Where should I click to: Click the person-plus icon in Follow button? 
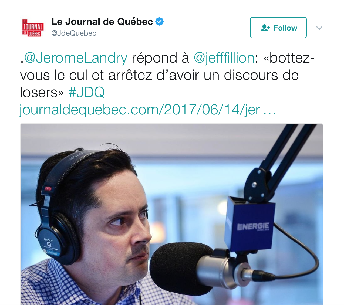(x=265, y=28)
